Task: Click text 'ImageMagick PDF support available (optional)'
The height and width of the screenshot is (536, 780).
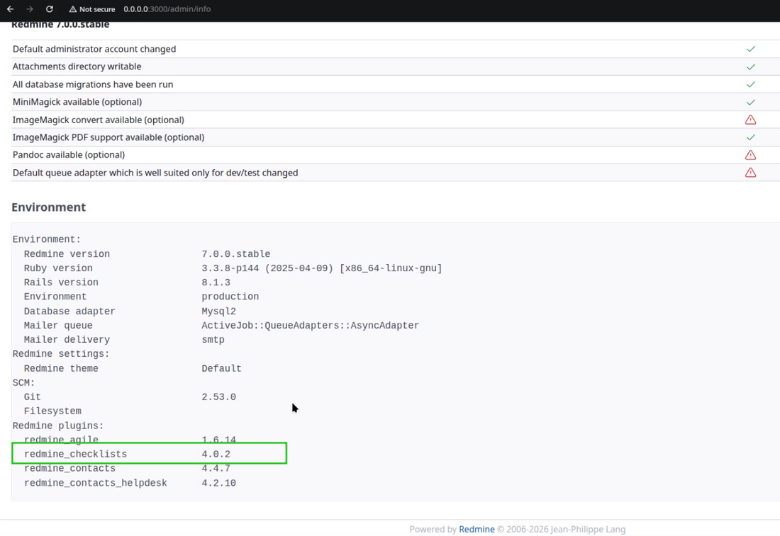Action: (108, 137)
